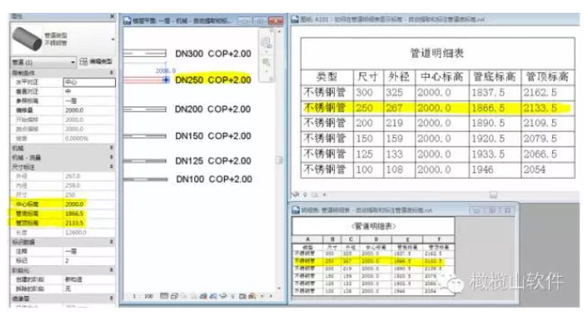Toggle Show Crop Region icon in view bar
The height and width of the screenshot is (312, 587).
[213, 296]
